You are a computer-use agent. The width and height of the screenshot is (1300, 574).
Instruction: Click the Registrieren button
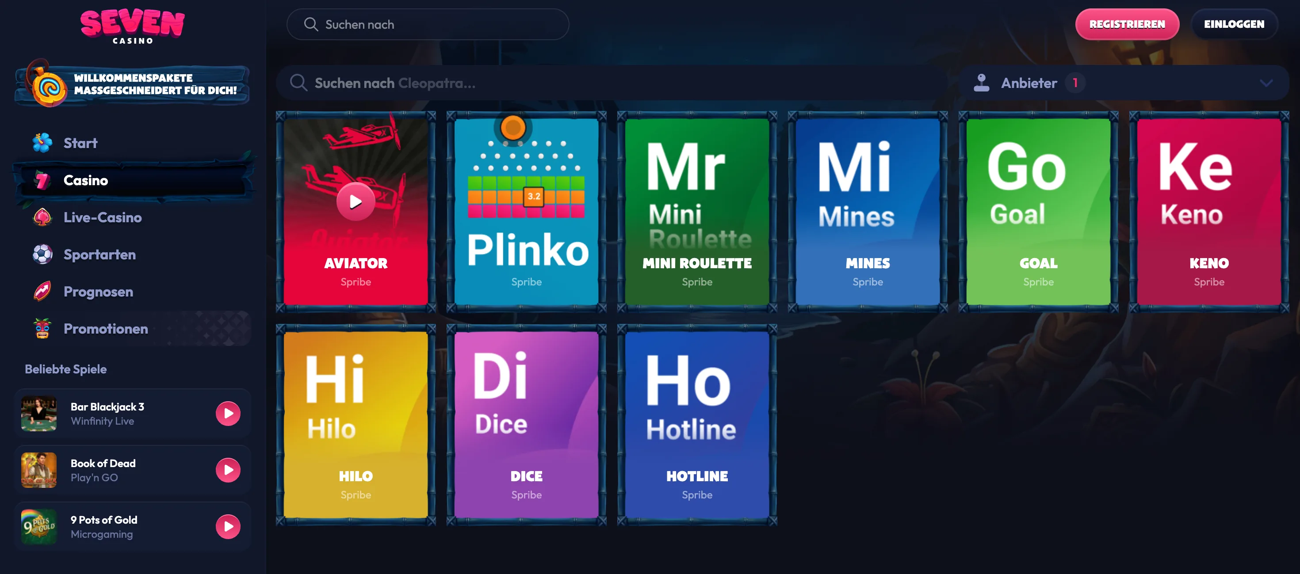click(x=1127, y=24)
